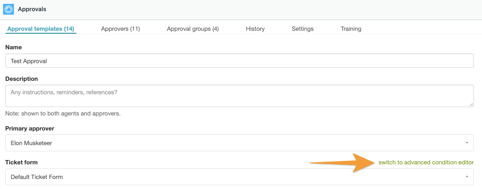
Task: Grab the Description textarea resize handle
Action: (x=472, y=105)
